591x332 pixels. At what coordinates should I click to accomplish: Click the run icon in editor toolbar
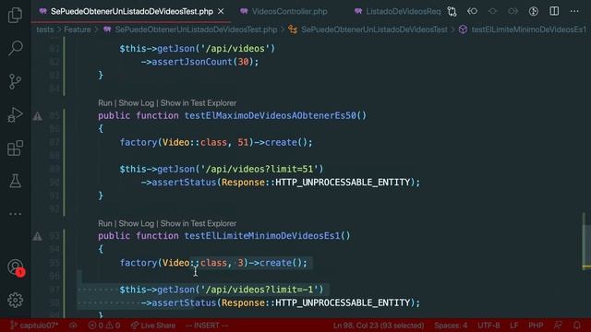pos(534,12)
